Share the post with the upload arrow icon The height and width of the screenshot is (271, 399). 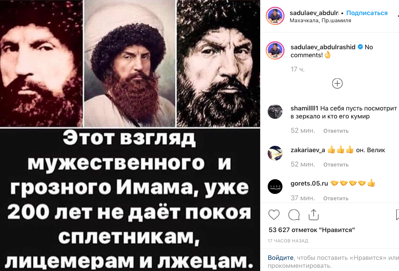pyautogui.click(x=313, y=215)
